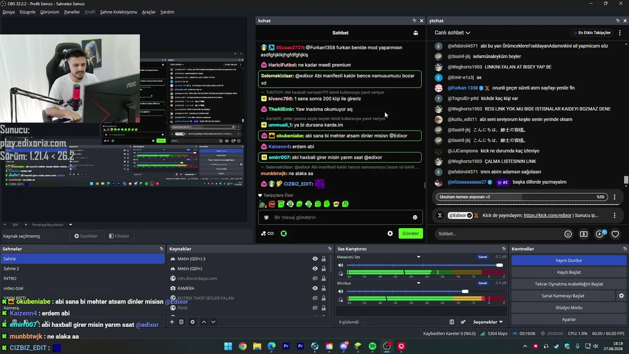Click the Sanal Kamerayı Başlat button

[x=563, y=296]
